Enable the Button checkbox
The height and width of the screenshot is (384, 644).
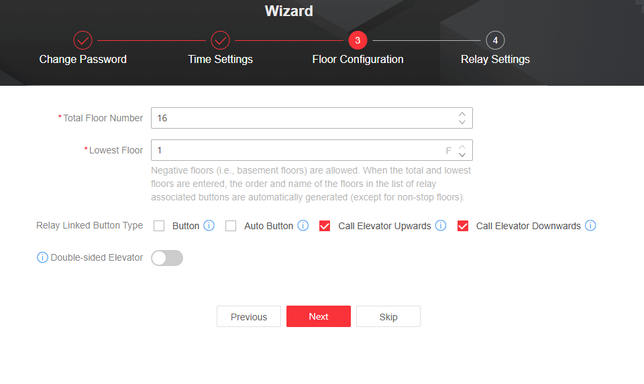pyautogui.click(x=159, y=226)
